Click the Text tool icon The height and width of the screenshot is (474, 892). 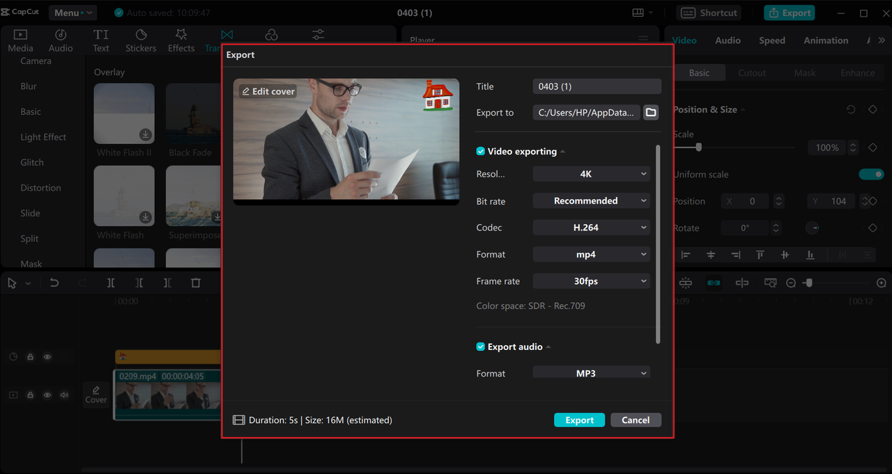101,40
